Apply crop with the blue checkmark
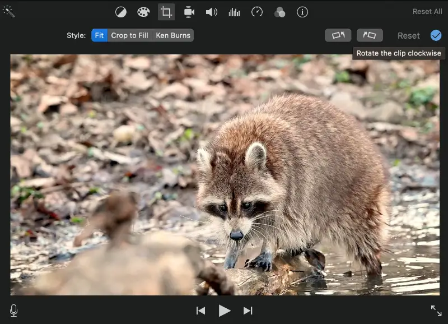The image size is (448, 324). 436,35
